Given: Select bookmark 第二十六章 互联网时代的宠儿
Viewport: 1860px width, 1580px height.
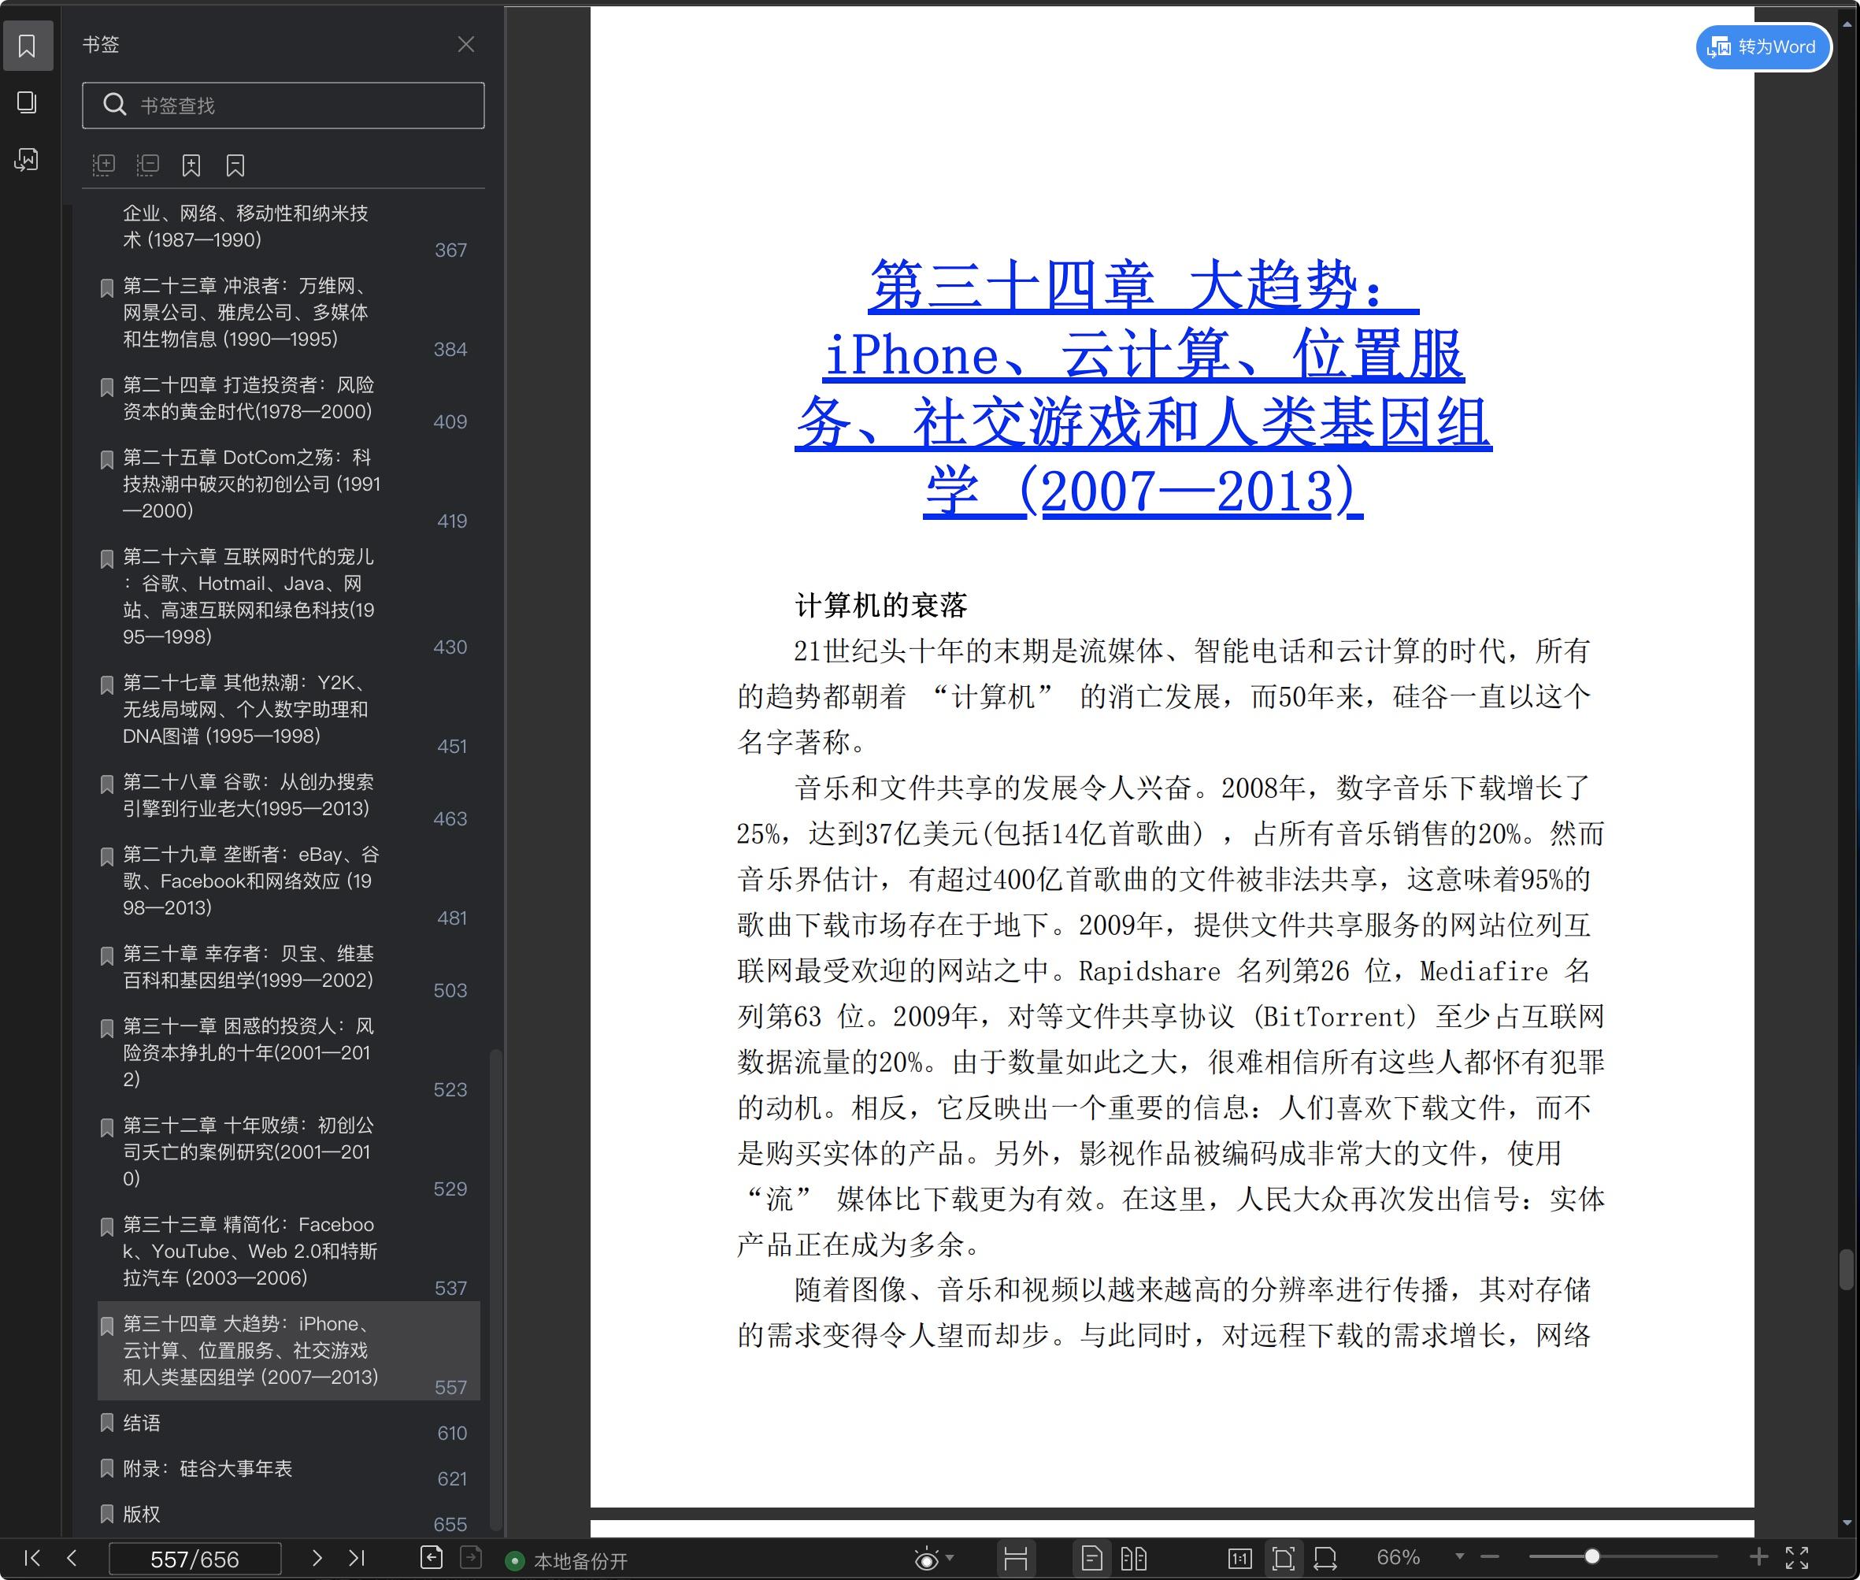Looking at the screenshot, I should (288, 598).
